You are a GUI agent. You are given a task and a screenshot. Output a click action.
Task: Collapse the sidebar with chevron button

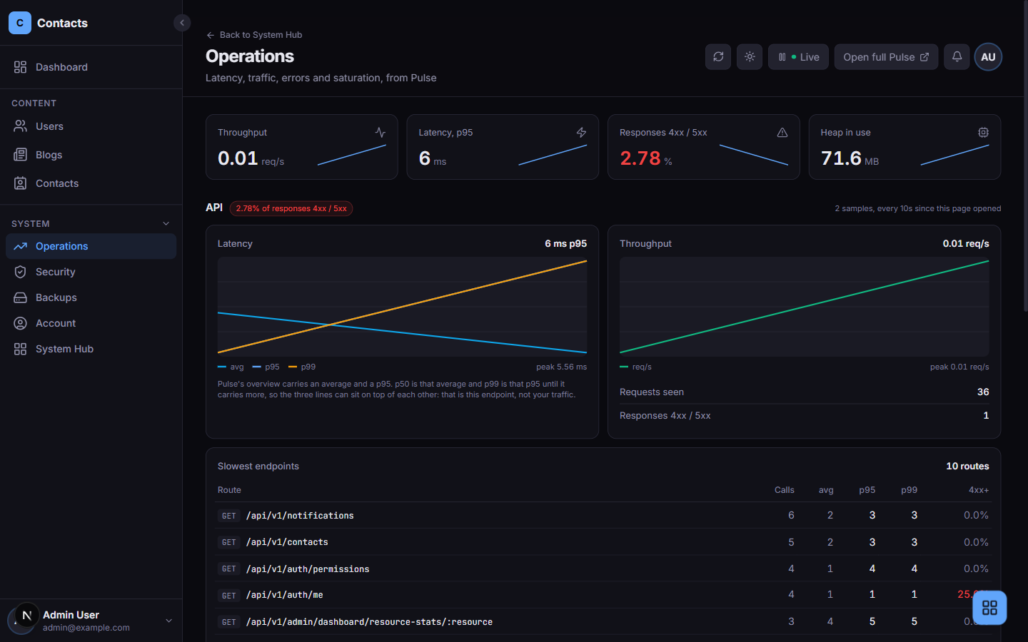pyautogui.click(x=182, y=23)
